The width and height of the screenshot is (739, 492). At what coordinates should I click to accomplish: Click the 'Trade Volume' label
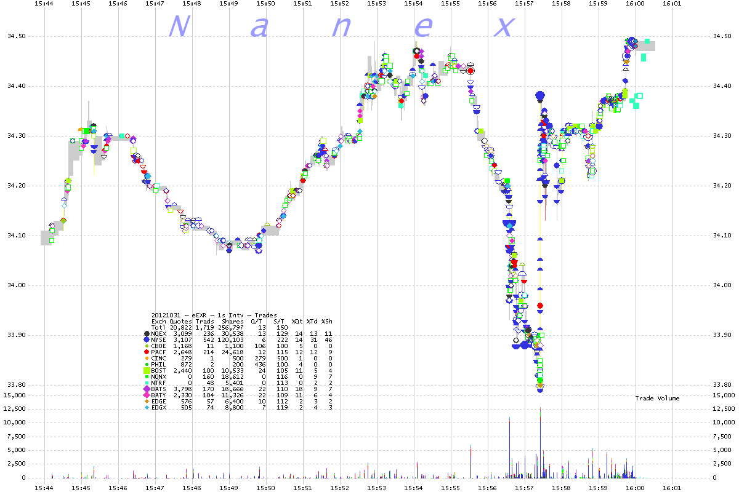(x=658, y=399)
